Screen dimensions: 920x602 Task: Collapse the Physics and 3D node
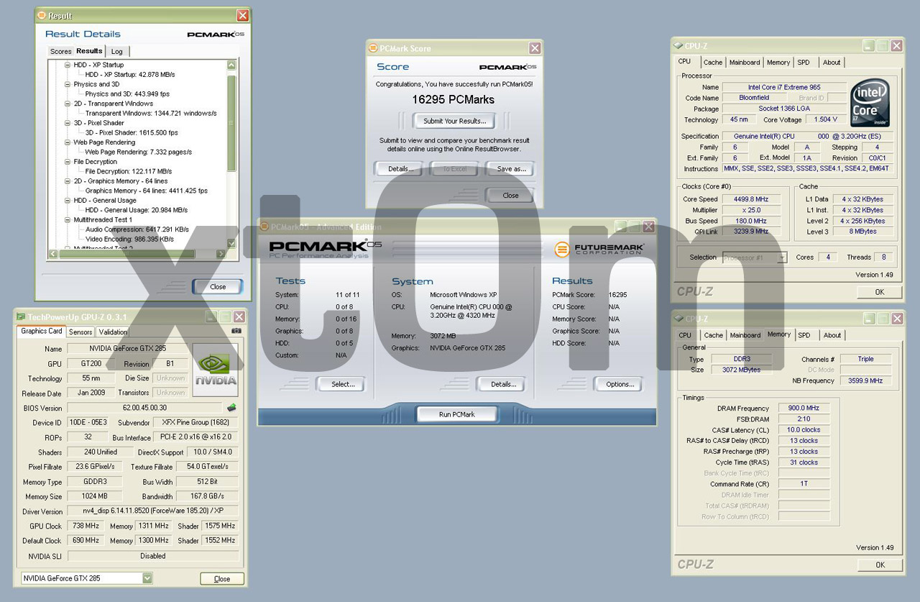68,84
